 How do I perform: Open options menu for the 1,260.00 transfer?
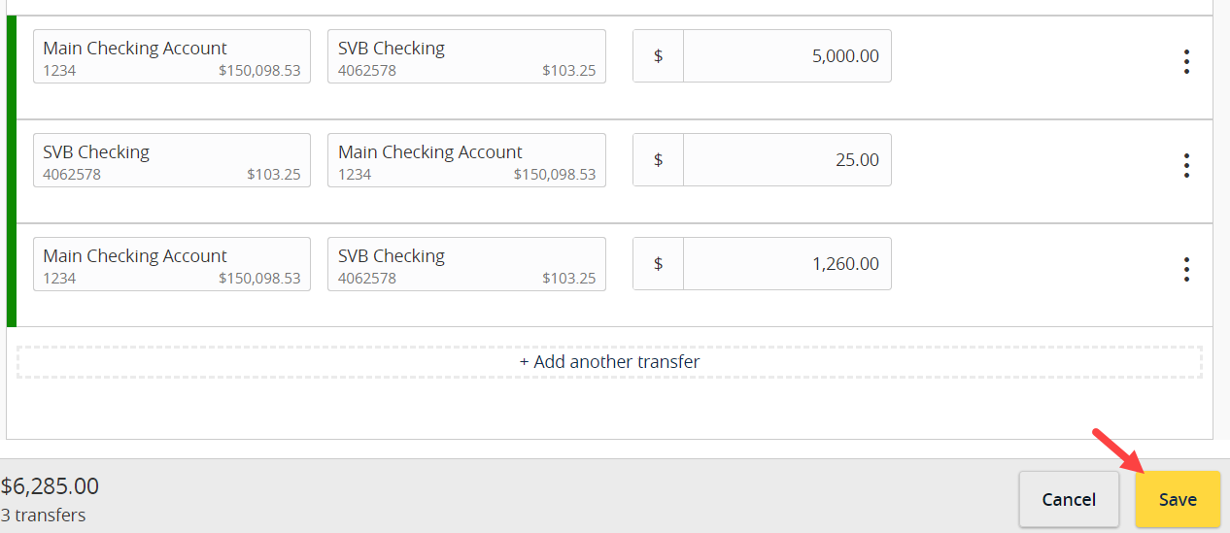tap(1186, 270)
